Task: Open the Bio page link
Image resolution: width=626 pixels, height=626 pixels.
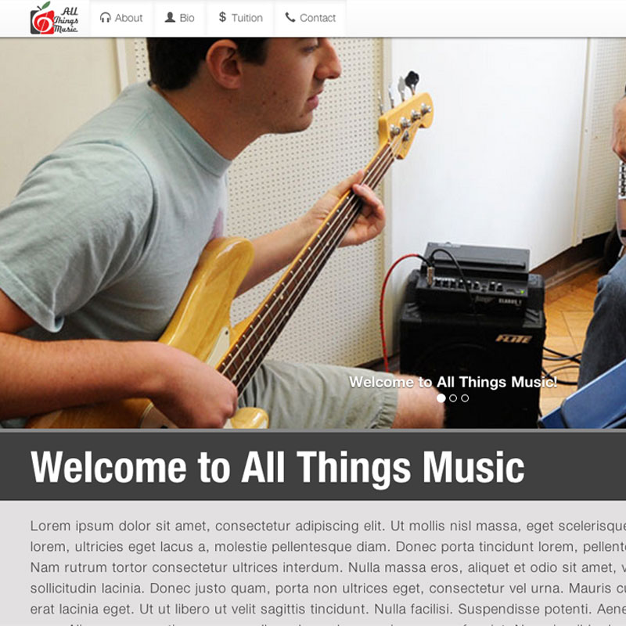Action: (x=180, y=18)
